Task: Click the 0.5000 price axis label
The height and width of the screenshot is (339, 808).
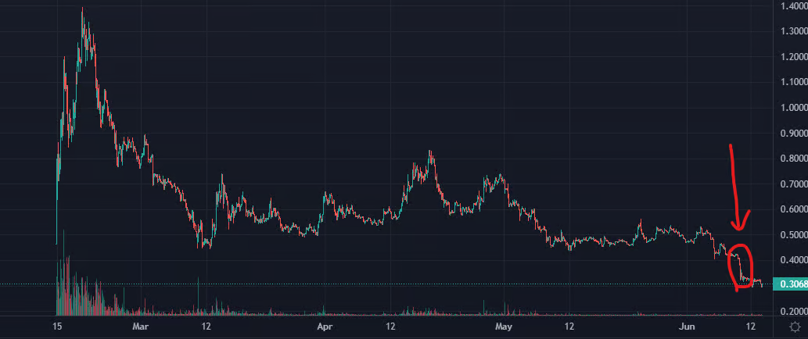Action: (x=790, y=234)
